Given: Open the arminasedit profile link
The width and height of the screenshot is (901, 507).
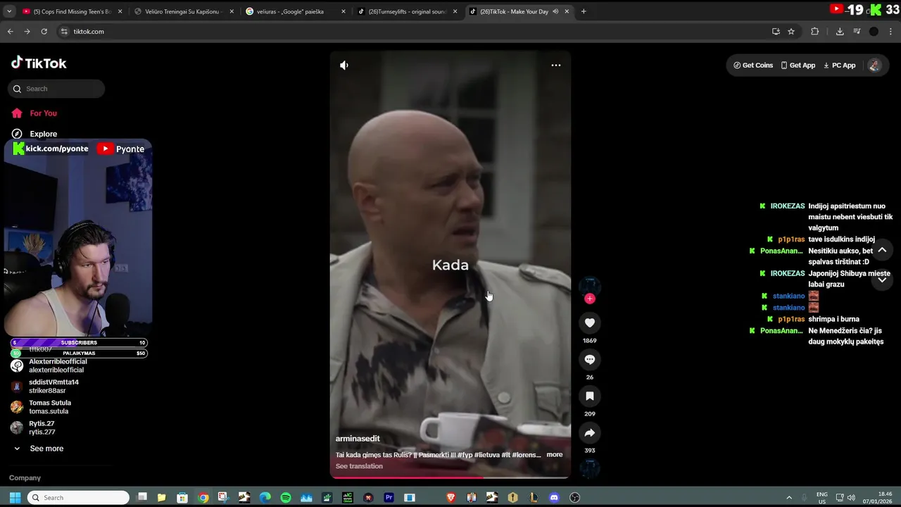Looking at the screenshot, I should pyautogui.click(x=358, y=439).
